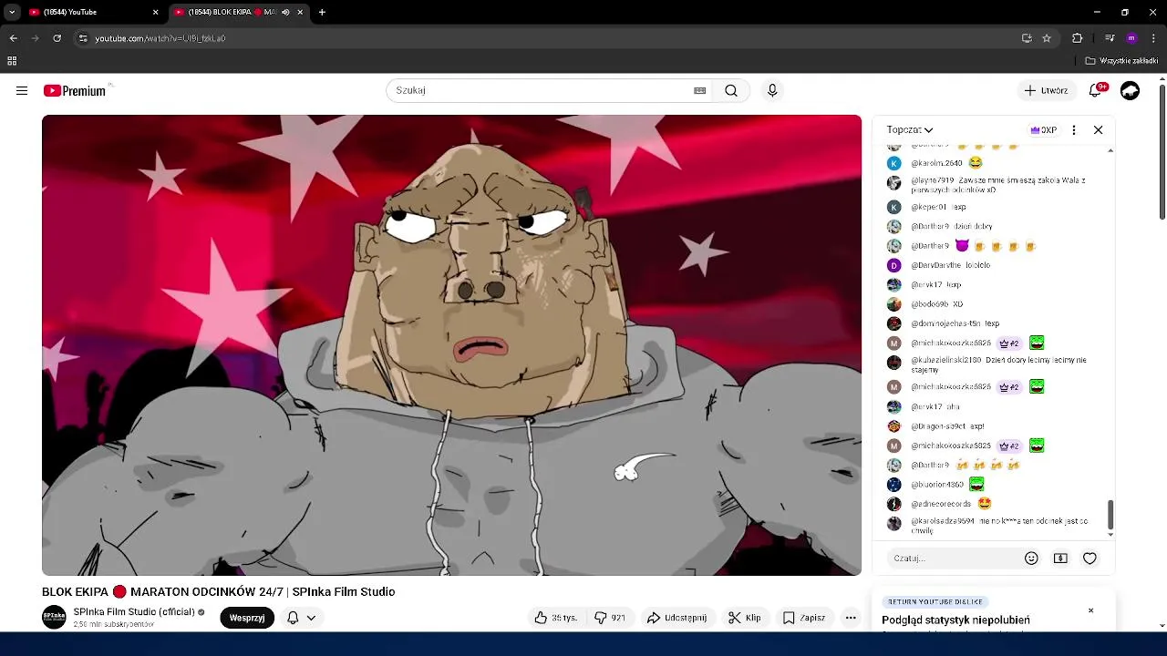
Task: Go back in the browser
Action: click(x=13, y=38)
